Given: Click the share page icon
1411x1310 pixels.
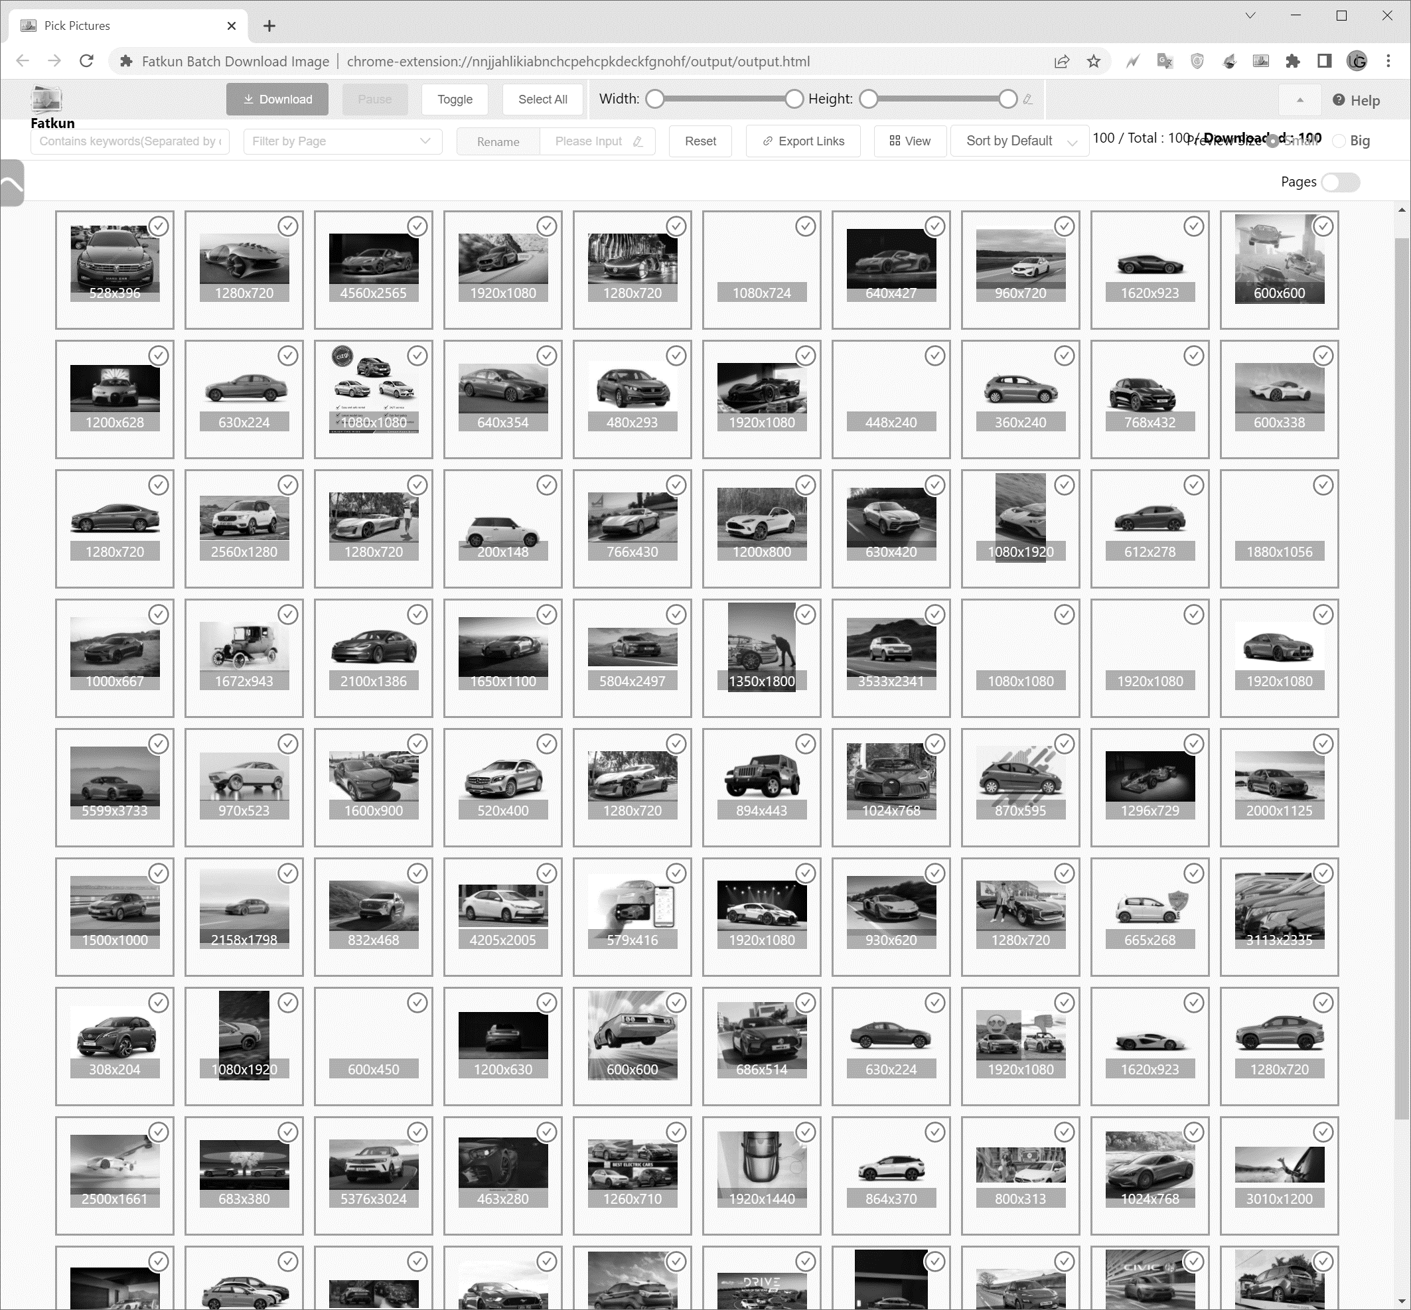Looking at the screenshot, I should click(1061, 61).
